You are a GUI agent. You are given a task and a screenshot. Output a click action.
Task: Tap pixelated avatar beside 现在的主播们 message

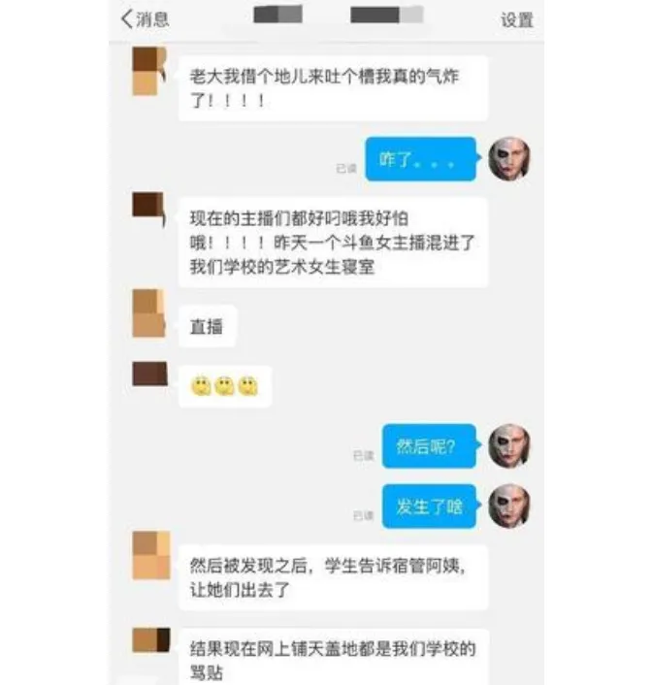tap(149, 208)
